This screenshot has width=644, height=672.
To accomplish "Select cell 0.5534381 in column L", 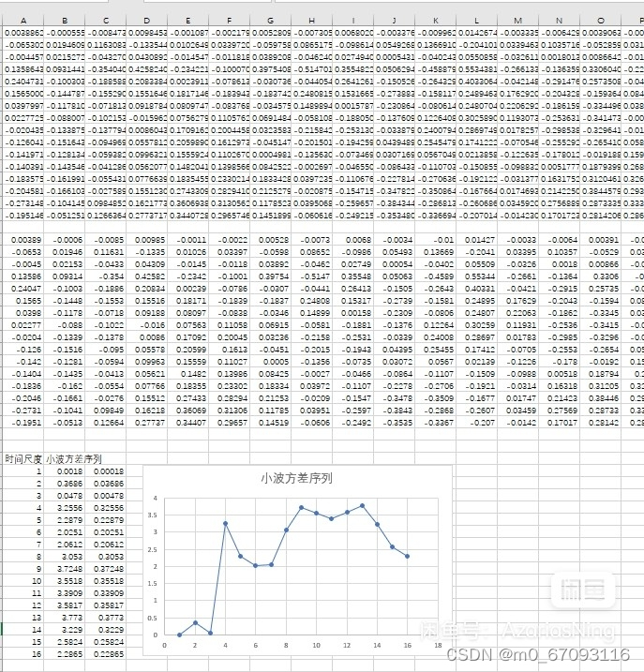I will pyautogui.click(x=476, y=69).
